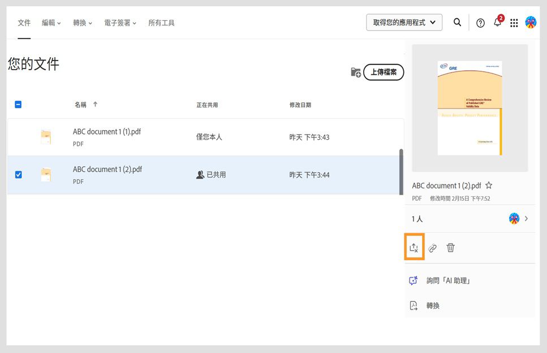The height and width of the screenshot is (353, 547).
Task: Unshare the file using the highlighted icon
Action: pos(414,247)
